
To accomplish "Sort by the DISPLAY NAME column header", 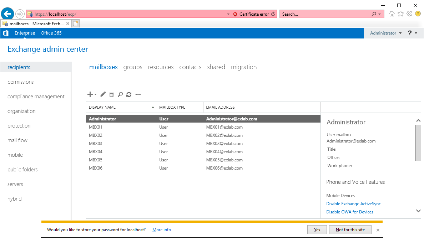I will coord(121,107).
